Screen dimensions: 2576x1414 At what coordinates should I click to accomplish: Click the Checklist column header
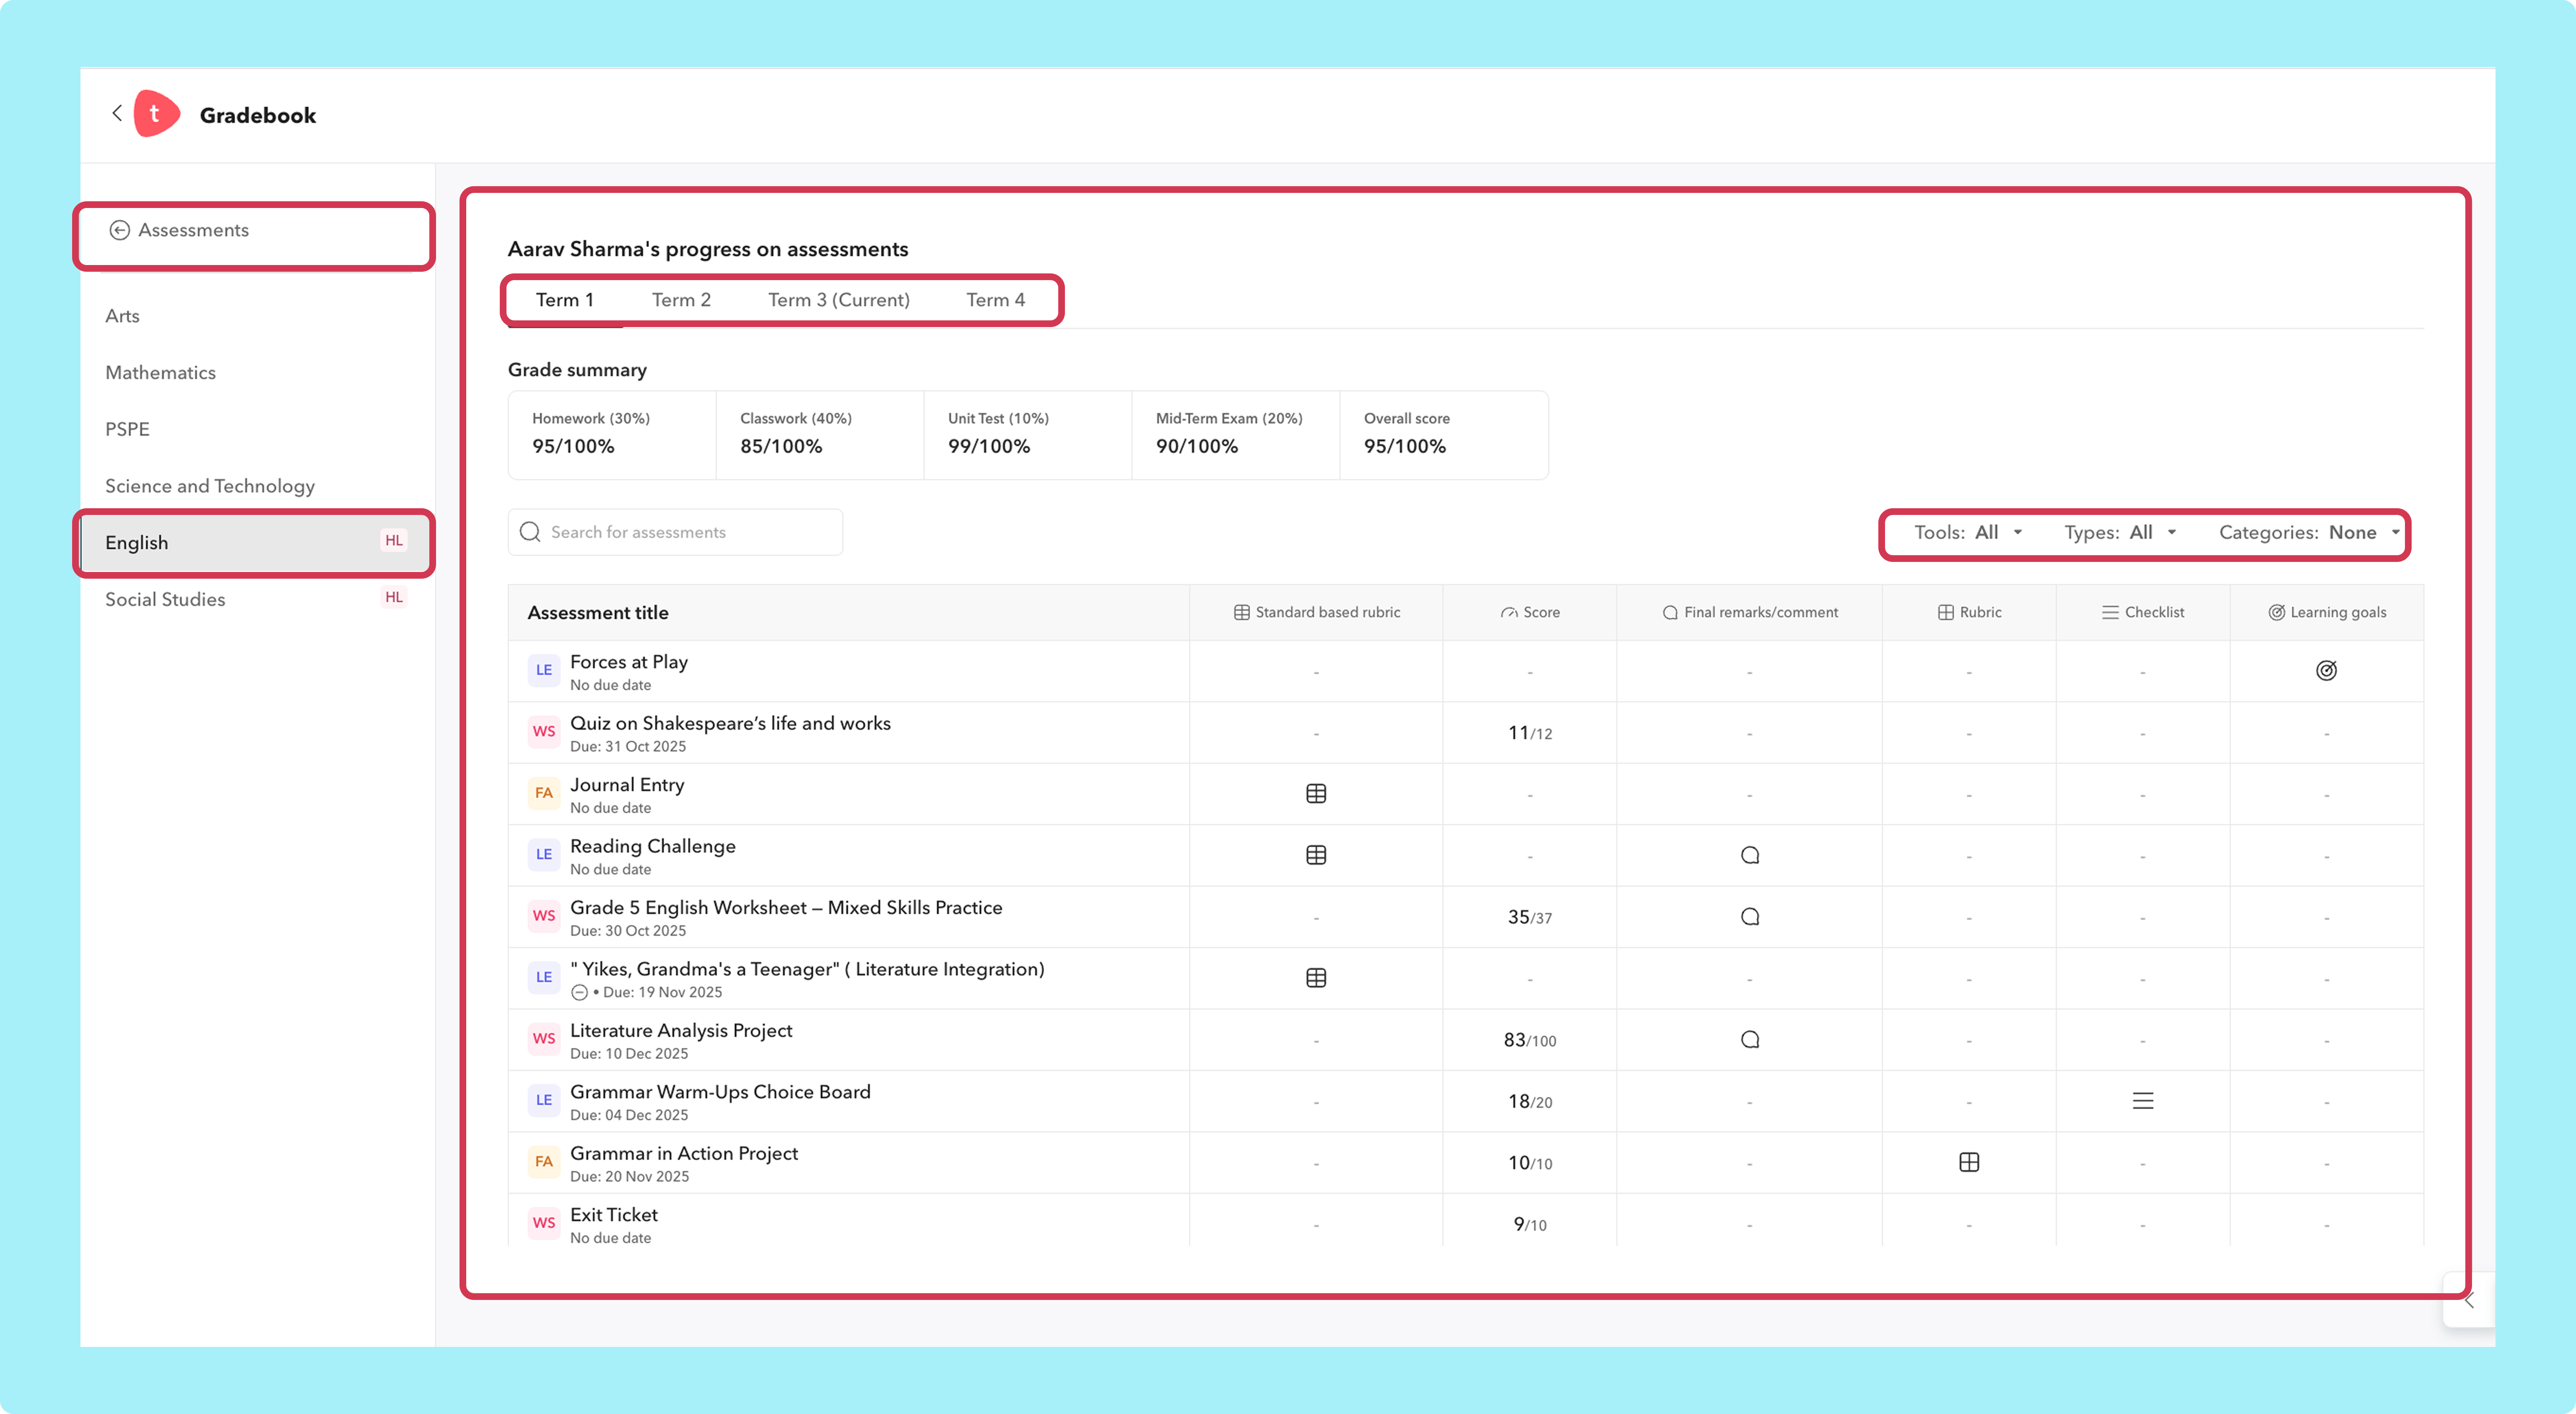2143,612
